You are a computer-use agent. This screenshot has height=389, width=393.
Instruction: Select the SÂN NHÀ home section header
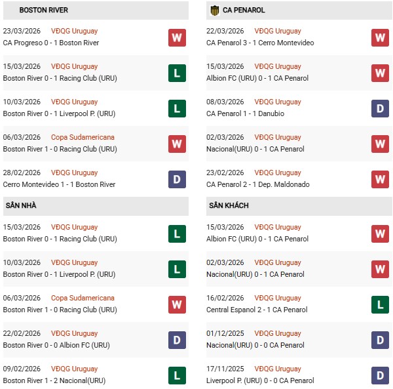(x=21, y=206)
